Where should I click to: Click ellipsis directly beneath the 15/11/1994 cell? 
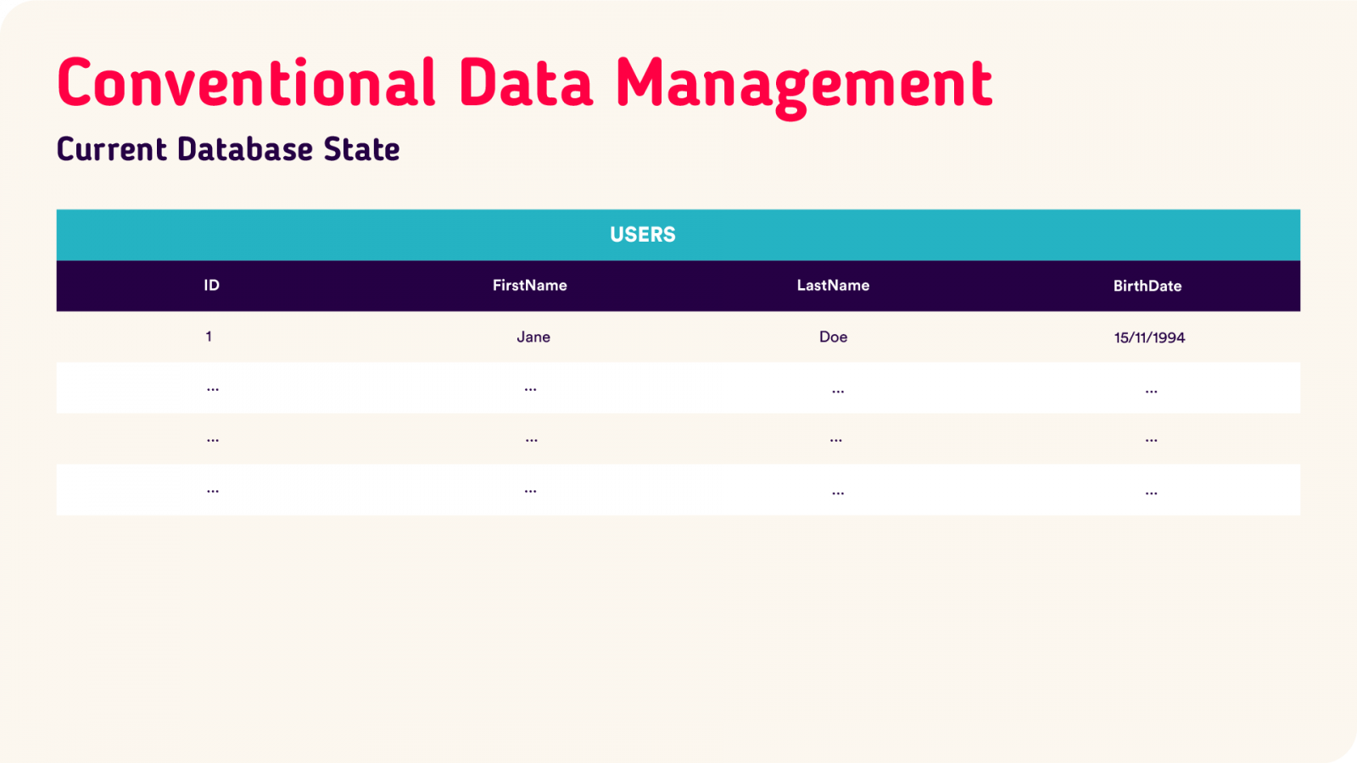pos(1151,390)
